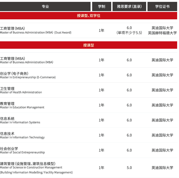Click the 1年 duration in the 卫生管理 row
179x178 pixels.
[101, 90]
